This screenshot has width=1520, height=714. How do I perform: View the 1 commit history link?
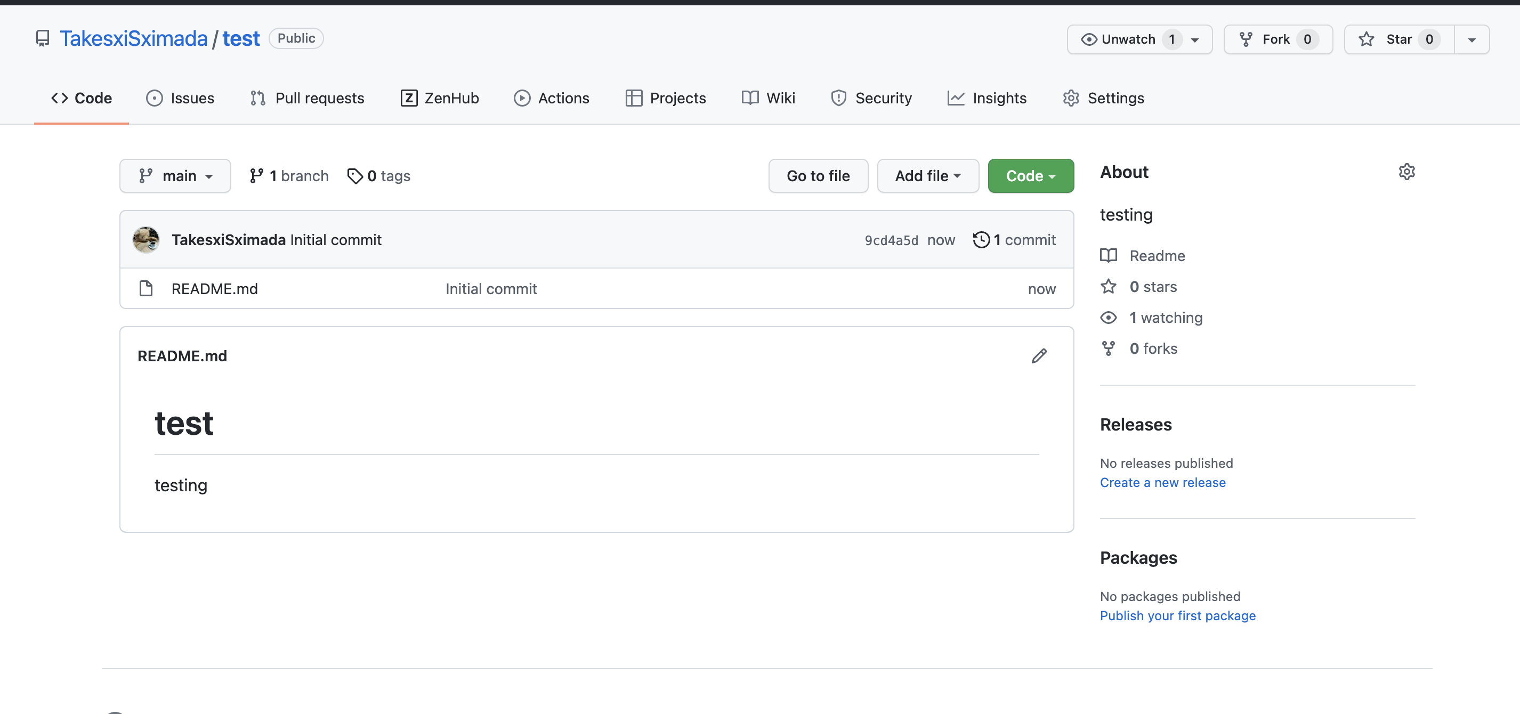tap(1014, 240)
